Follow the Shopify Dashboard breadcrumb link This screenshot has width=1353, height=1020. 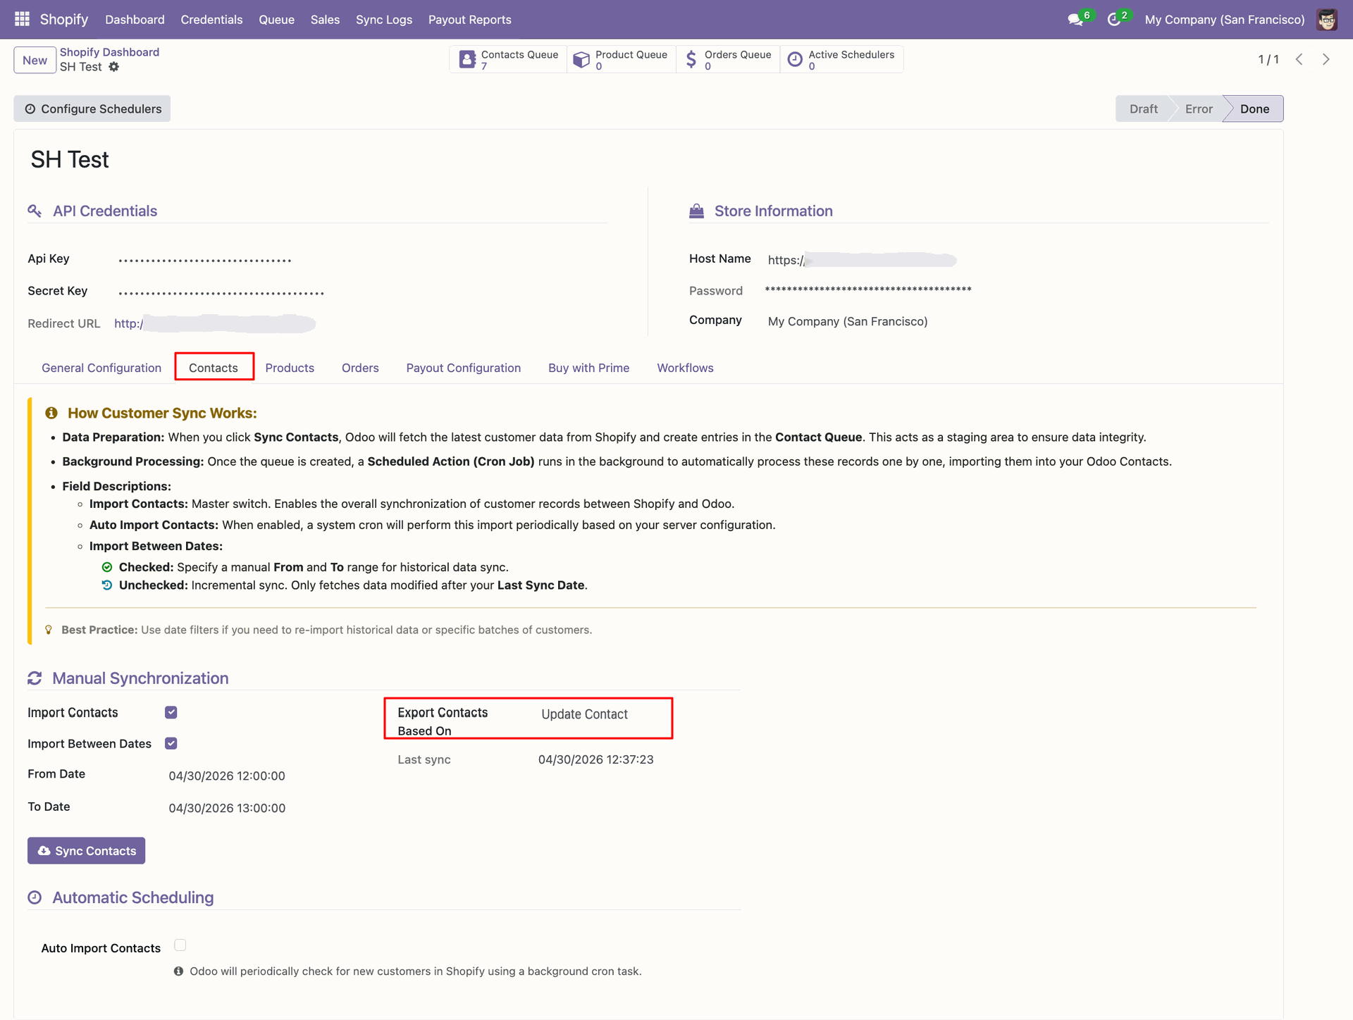pyautogui.click(x=109, y=52)
